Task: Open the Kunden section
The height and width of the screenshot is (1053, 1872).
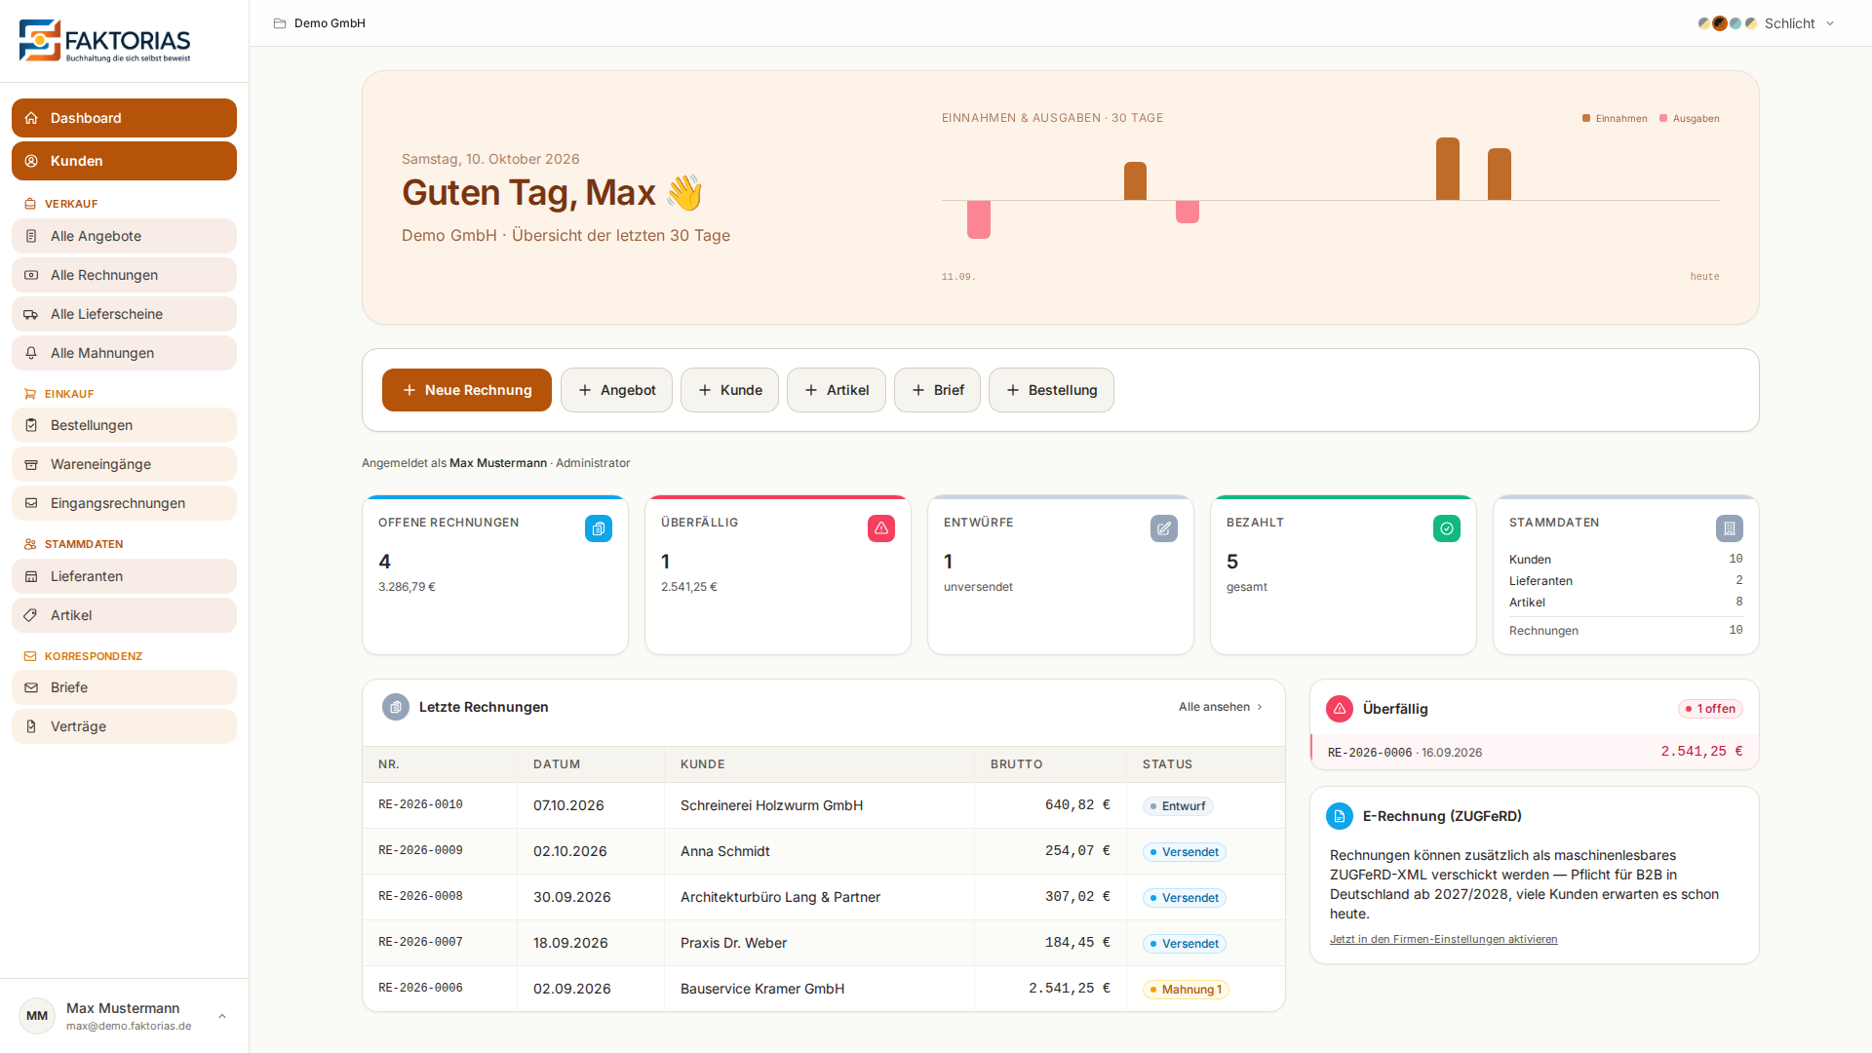Action: point(124,161)
